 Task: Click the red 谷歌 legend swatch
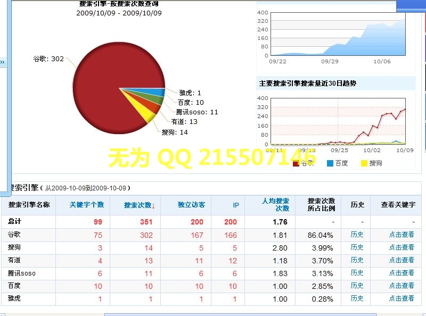tap(296, 163)
